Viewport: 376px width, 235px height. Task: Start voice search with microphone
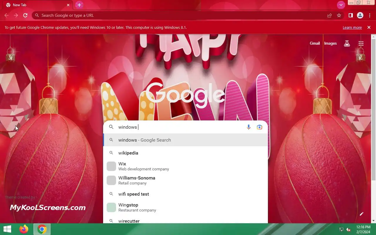249,127
